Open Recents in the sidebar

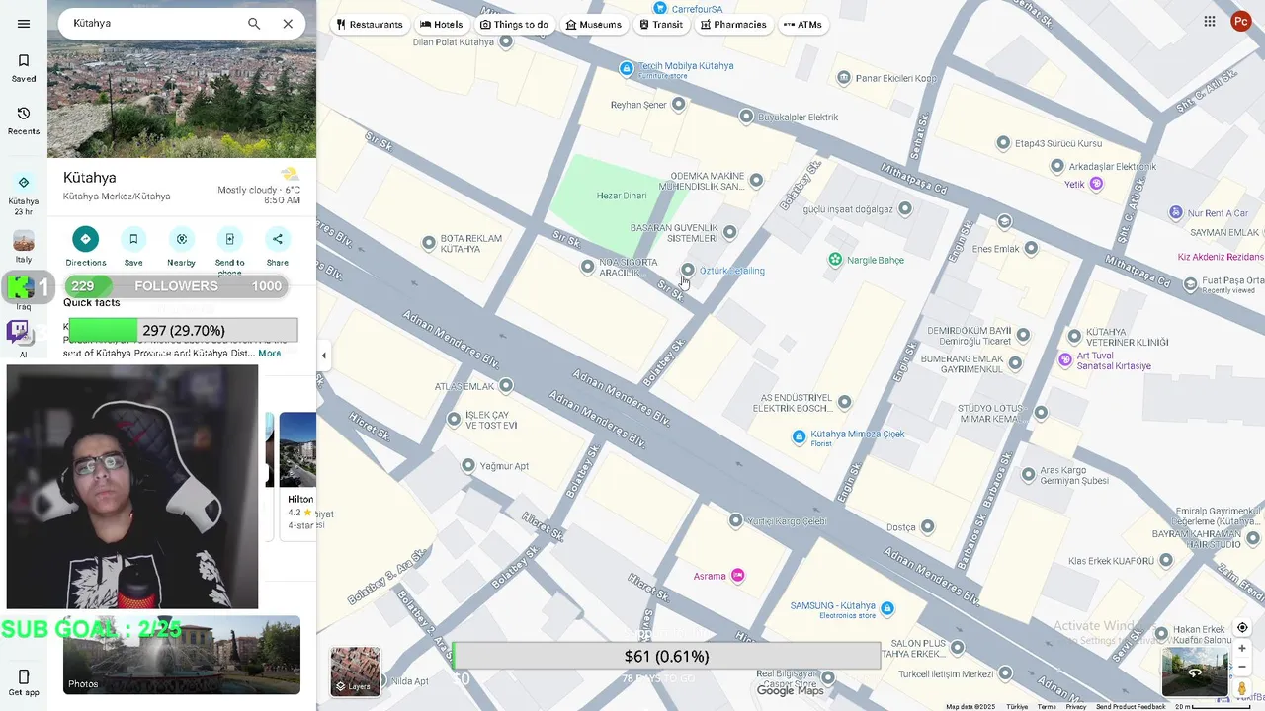(24, 120)
